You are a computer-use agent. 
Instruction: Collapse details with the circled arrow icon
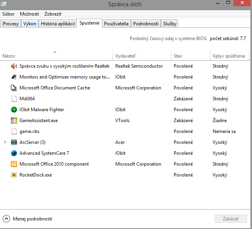click(x=7, y=219)
